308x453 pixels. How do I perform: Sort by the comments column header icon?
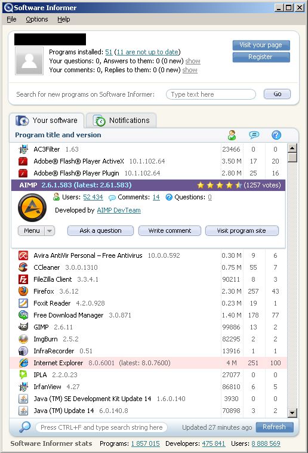[254, 135]
